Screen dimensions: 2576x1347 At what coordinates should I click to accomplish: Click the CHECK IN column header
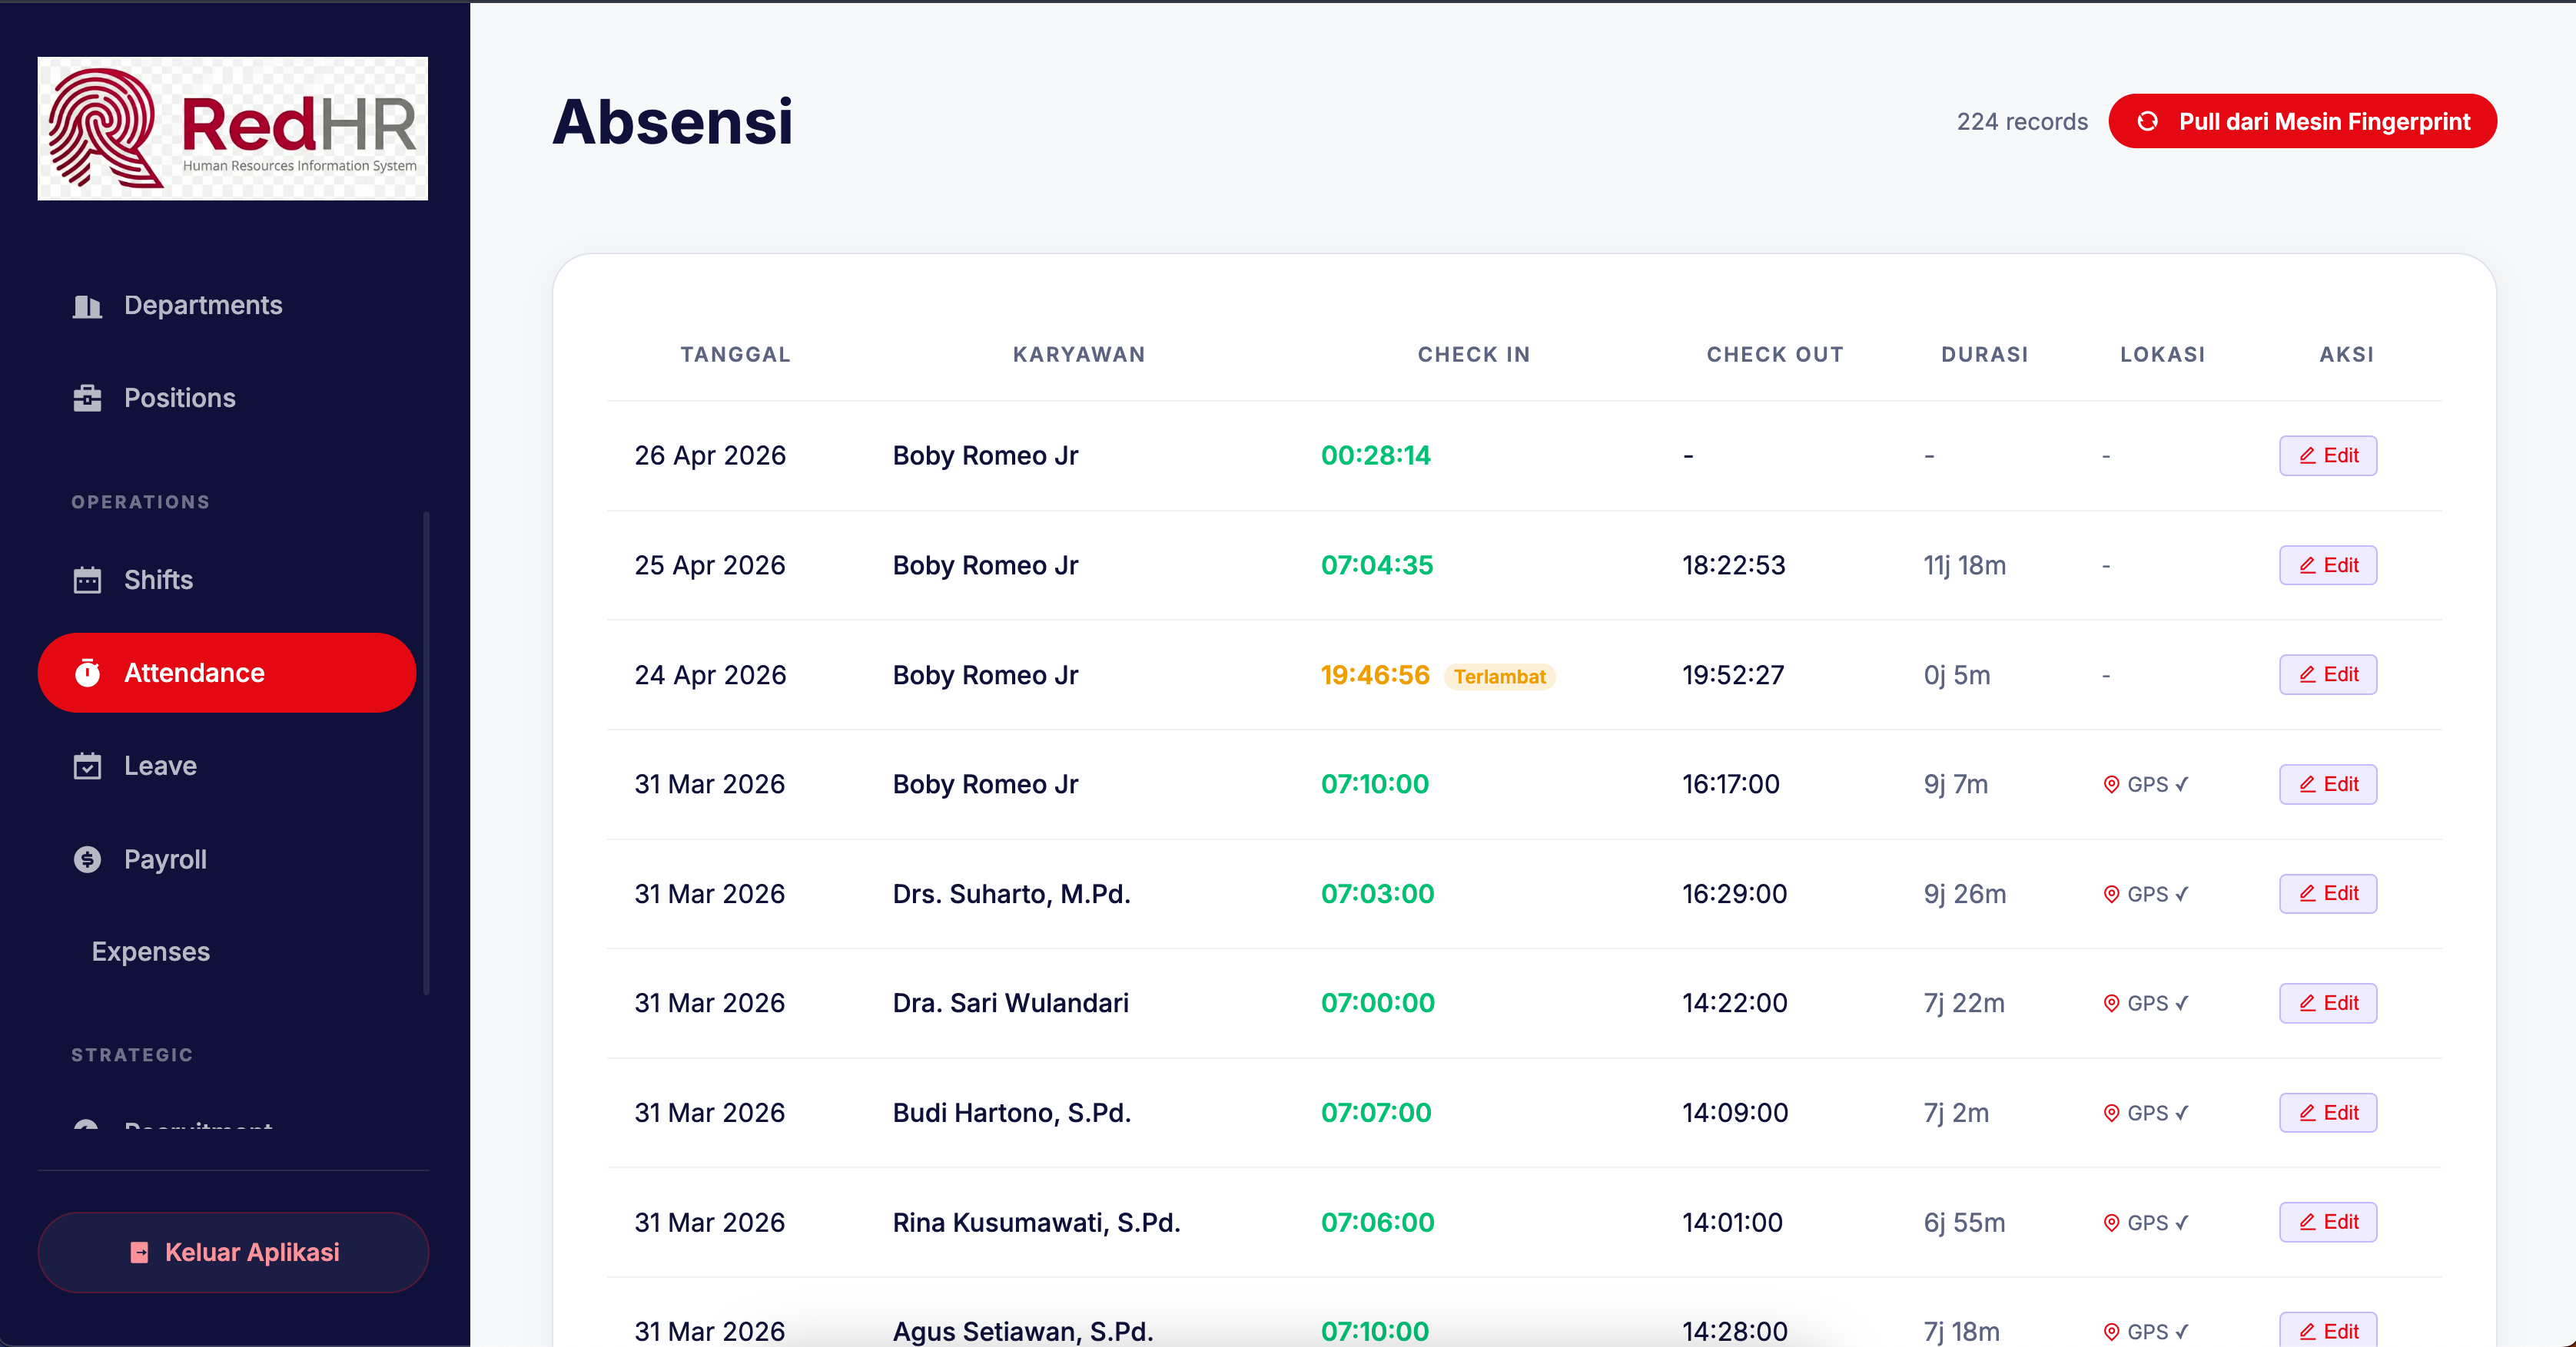click(x=1473, y=355)
